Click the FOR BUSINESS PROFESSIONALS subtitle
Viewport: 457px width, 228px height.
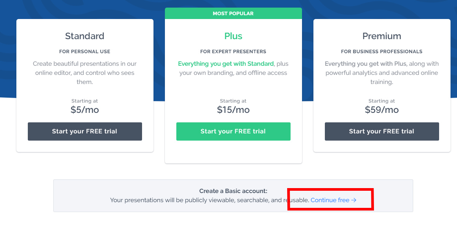(x=382, y=51)
